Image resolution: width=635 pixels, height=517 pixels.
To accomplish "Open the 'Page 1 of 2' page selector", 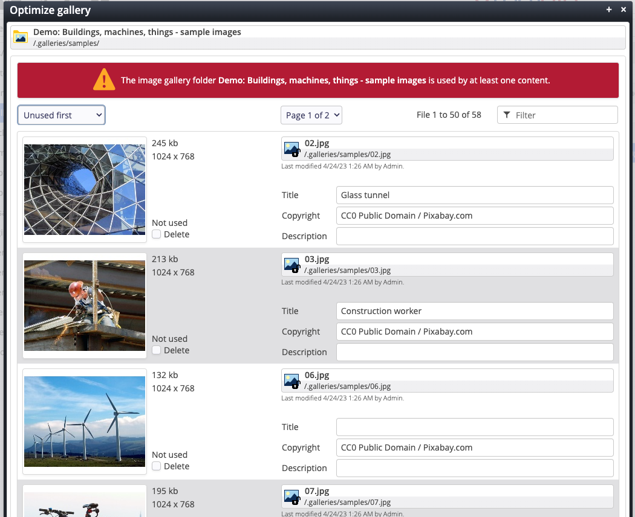I will (x=311, y=115).
